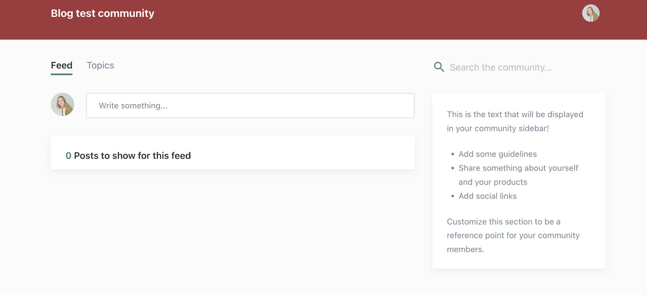Focus the Search the community field
Image resolution: width=647 pixels, height=295 pixels.
pyautogui.click(x=500, y=67)
